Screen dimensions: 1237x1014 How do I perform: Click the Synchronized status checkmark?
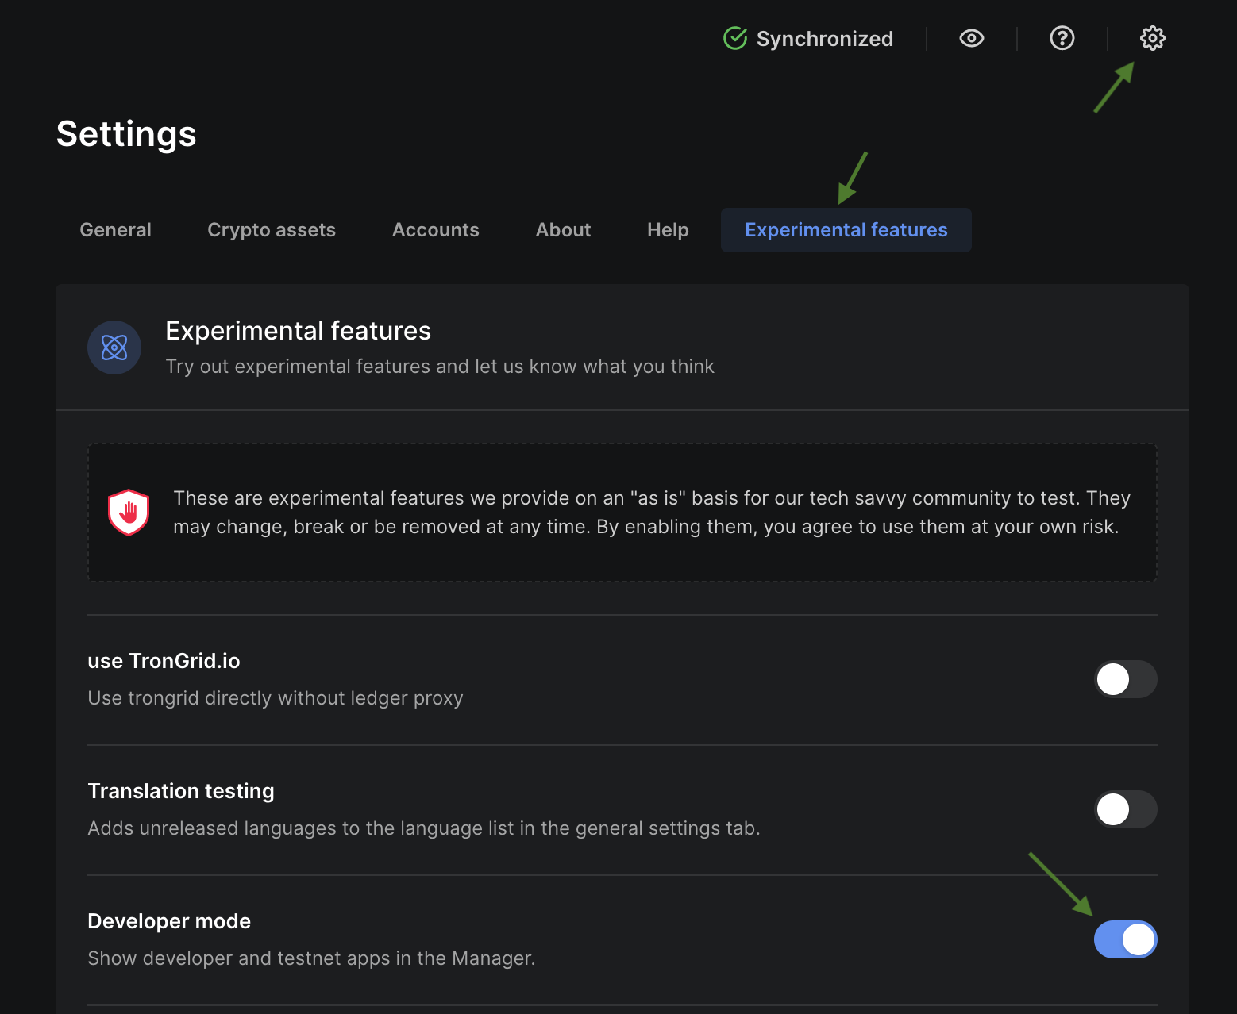[x=735, y=38]
